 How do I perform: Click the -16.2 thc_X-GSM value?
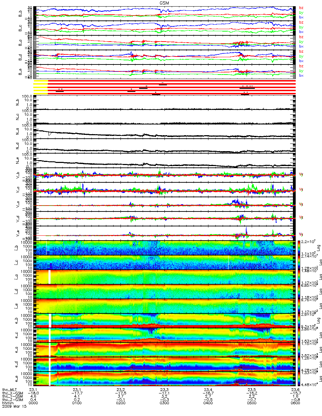(252, 393)
